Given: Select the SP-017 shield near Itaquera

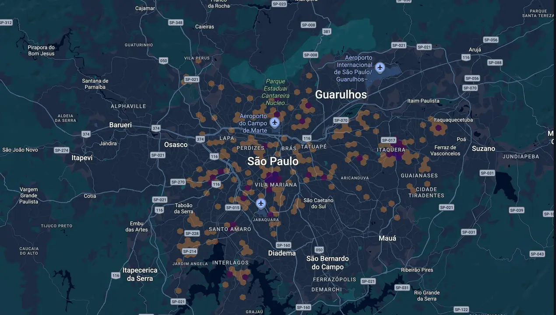Looking at the screenshot, I should click(388, 140).
